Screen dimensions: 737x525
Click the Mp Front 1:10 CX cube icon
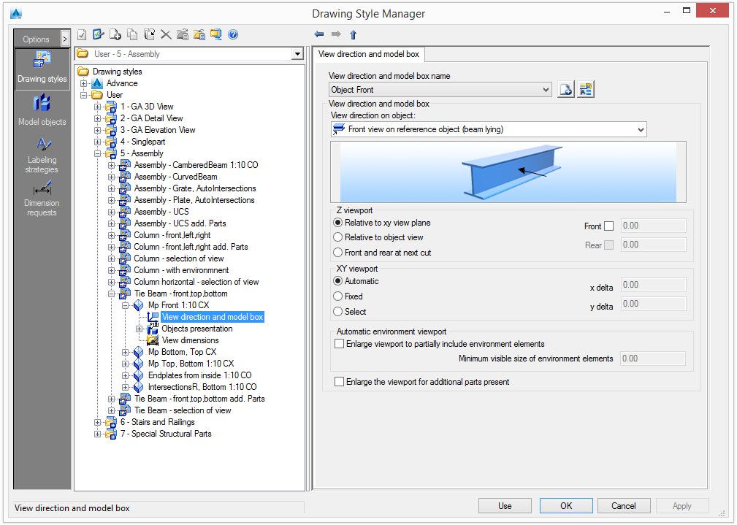pyautogui.click(x=138, y=305)
